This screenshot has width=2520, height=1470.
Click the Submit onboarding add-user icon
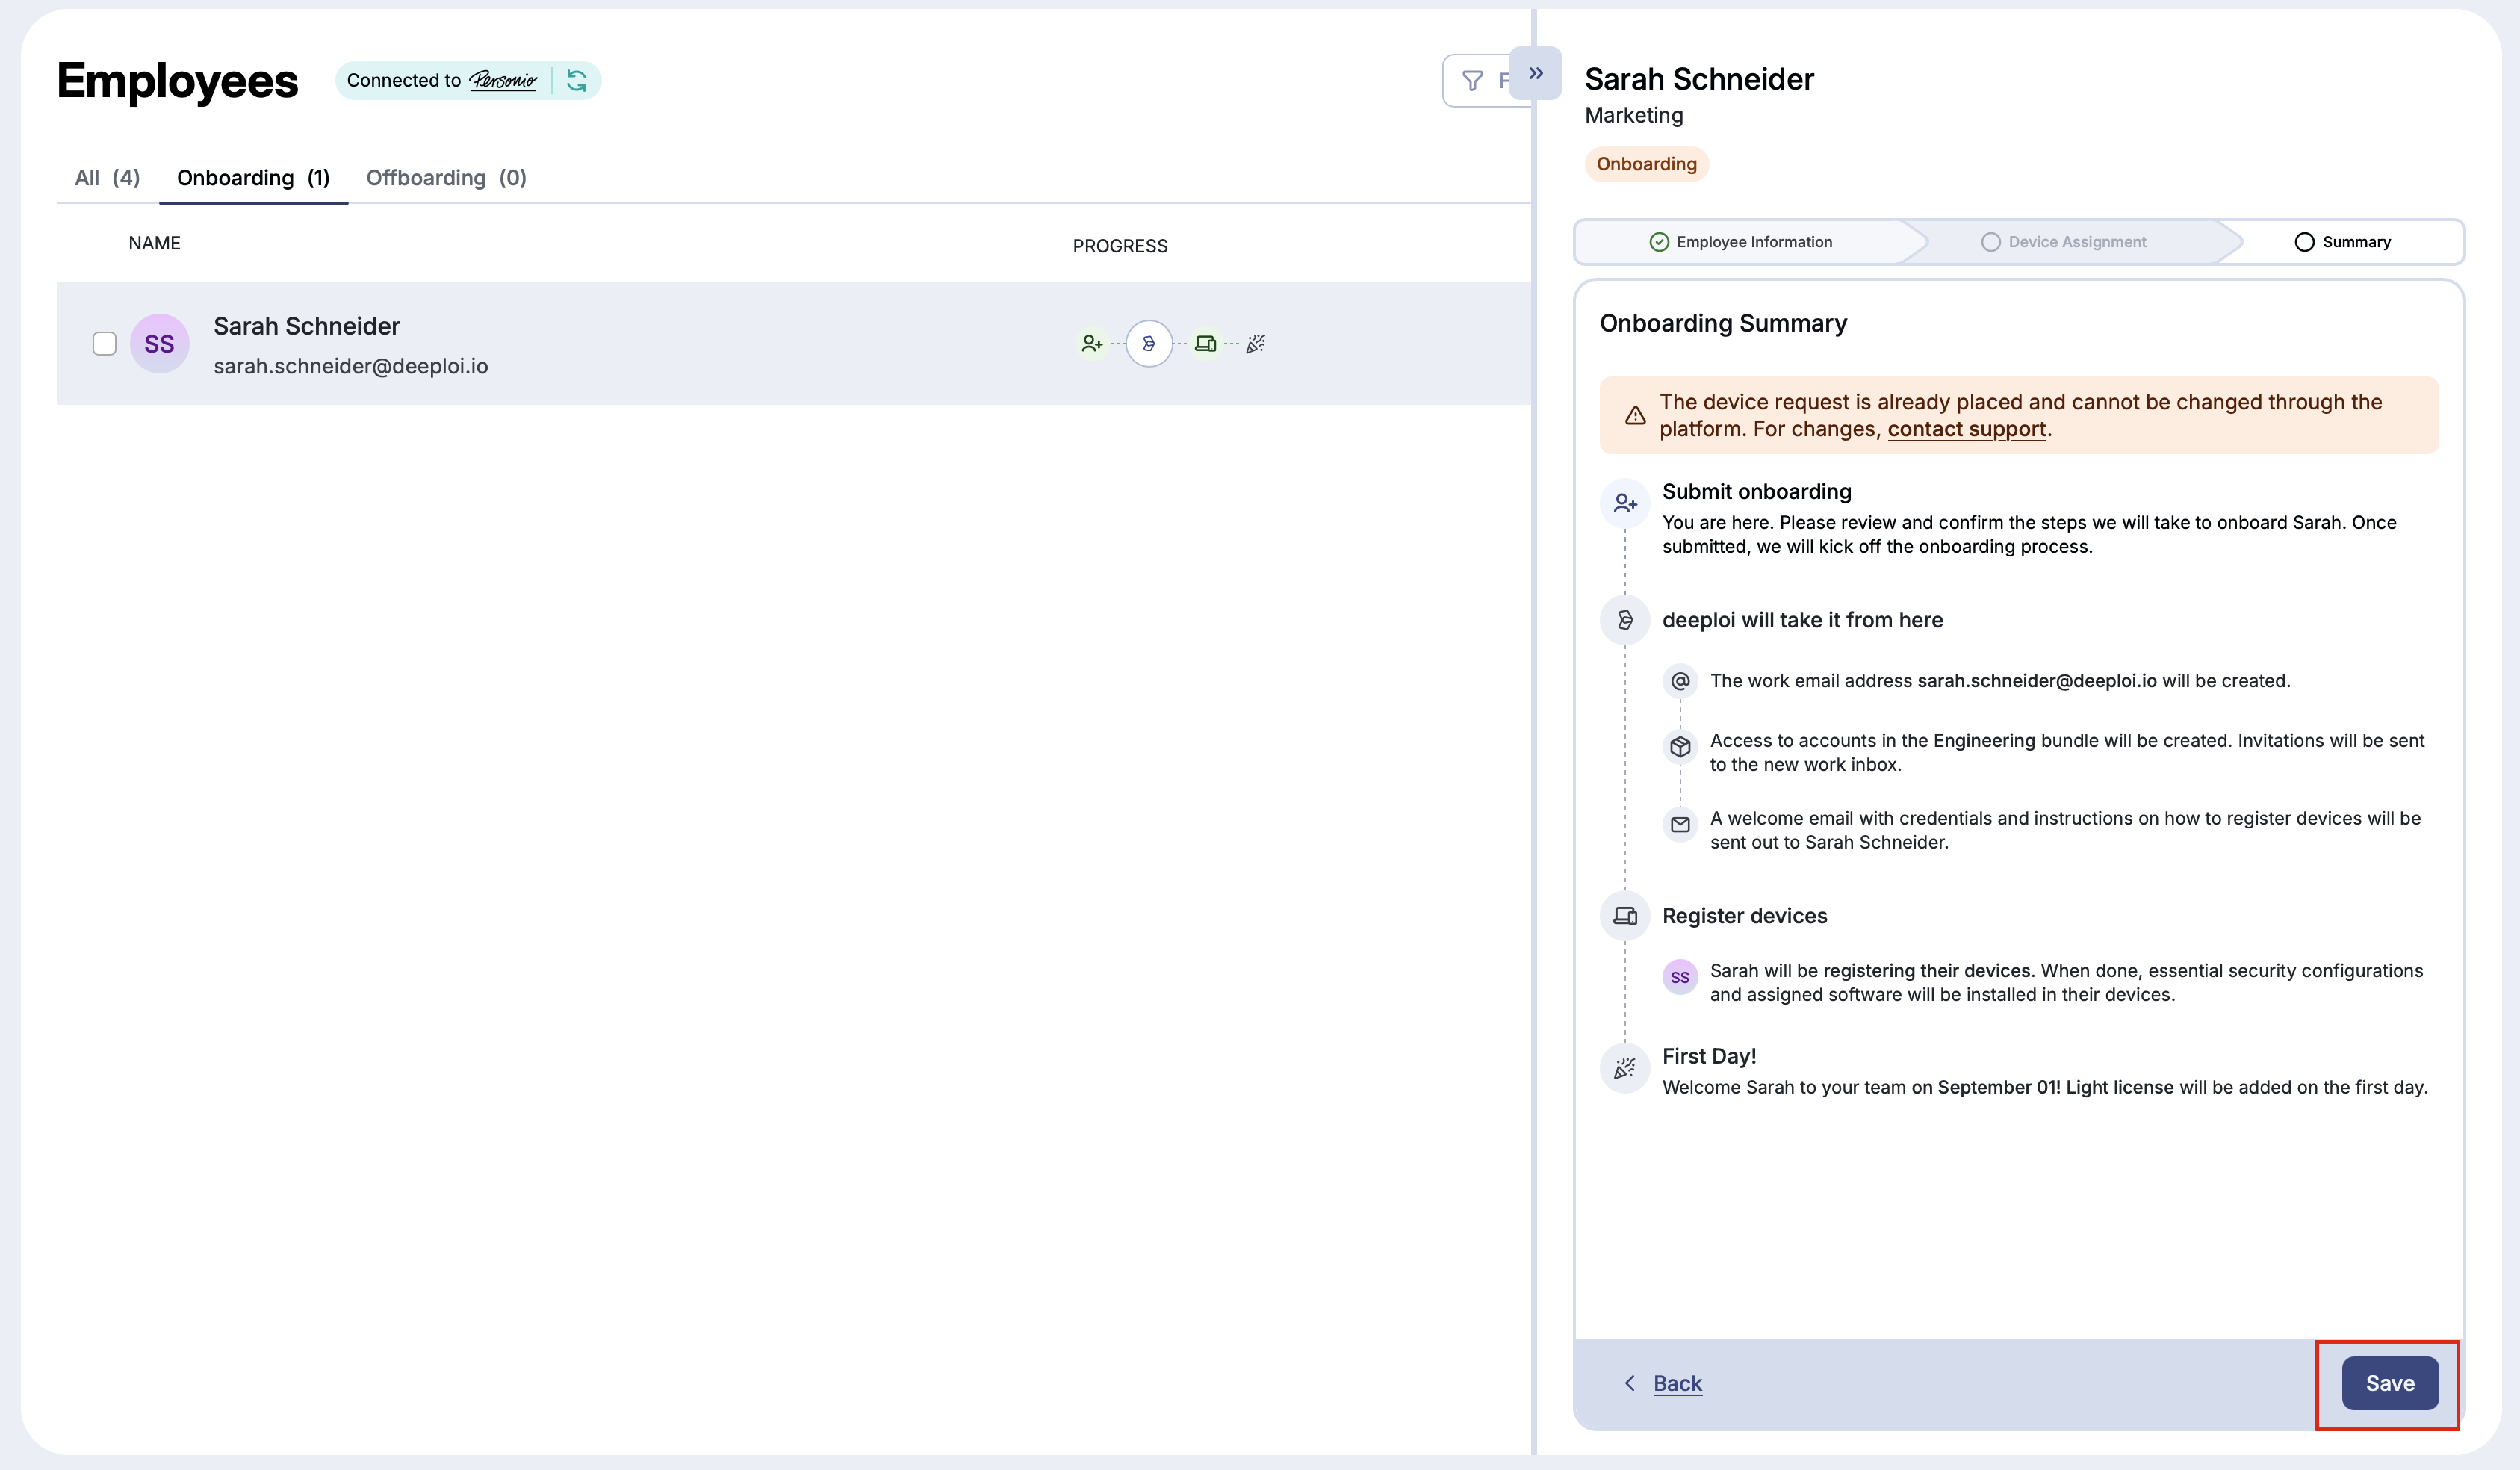pyautogui.click(x=1625, y=503)
